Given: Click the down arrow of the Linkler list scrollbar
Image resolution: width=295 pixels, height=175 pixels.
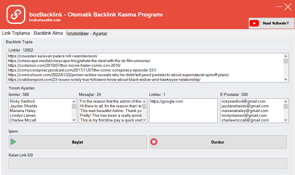Looking at the screenshot, I should (x=286, y=79).
